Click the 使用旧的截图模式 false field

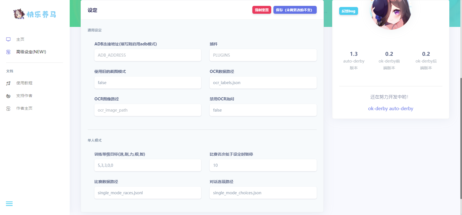click(148, 83)
